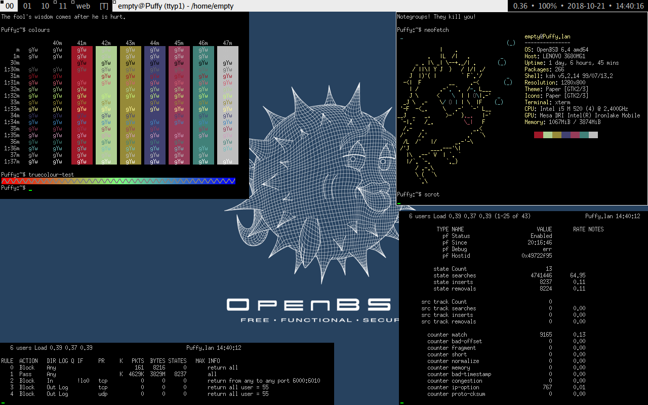Click the red swatch in neofetch palette
The height and width of the screenshot is (405, 648).
539,135
